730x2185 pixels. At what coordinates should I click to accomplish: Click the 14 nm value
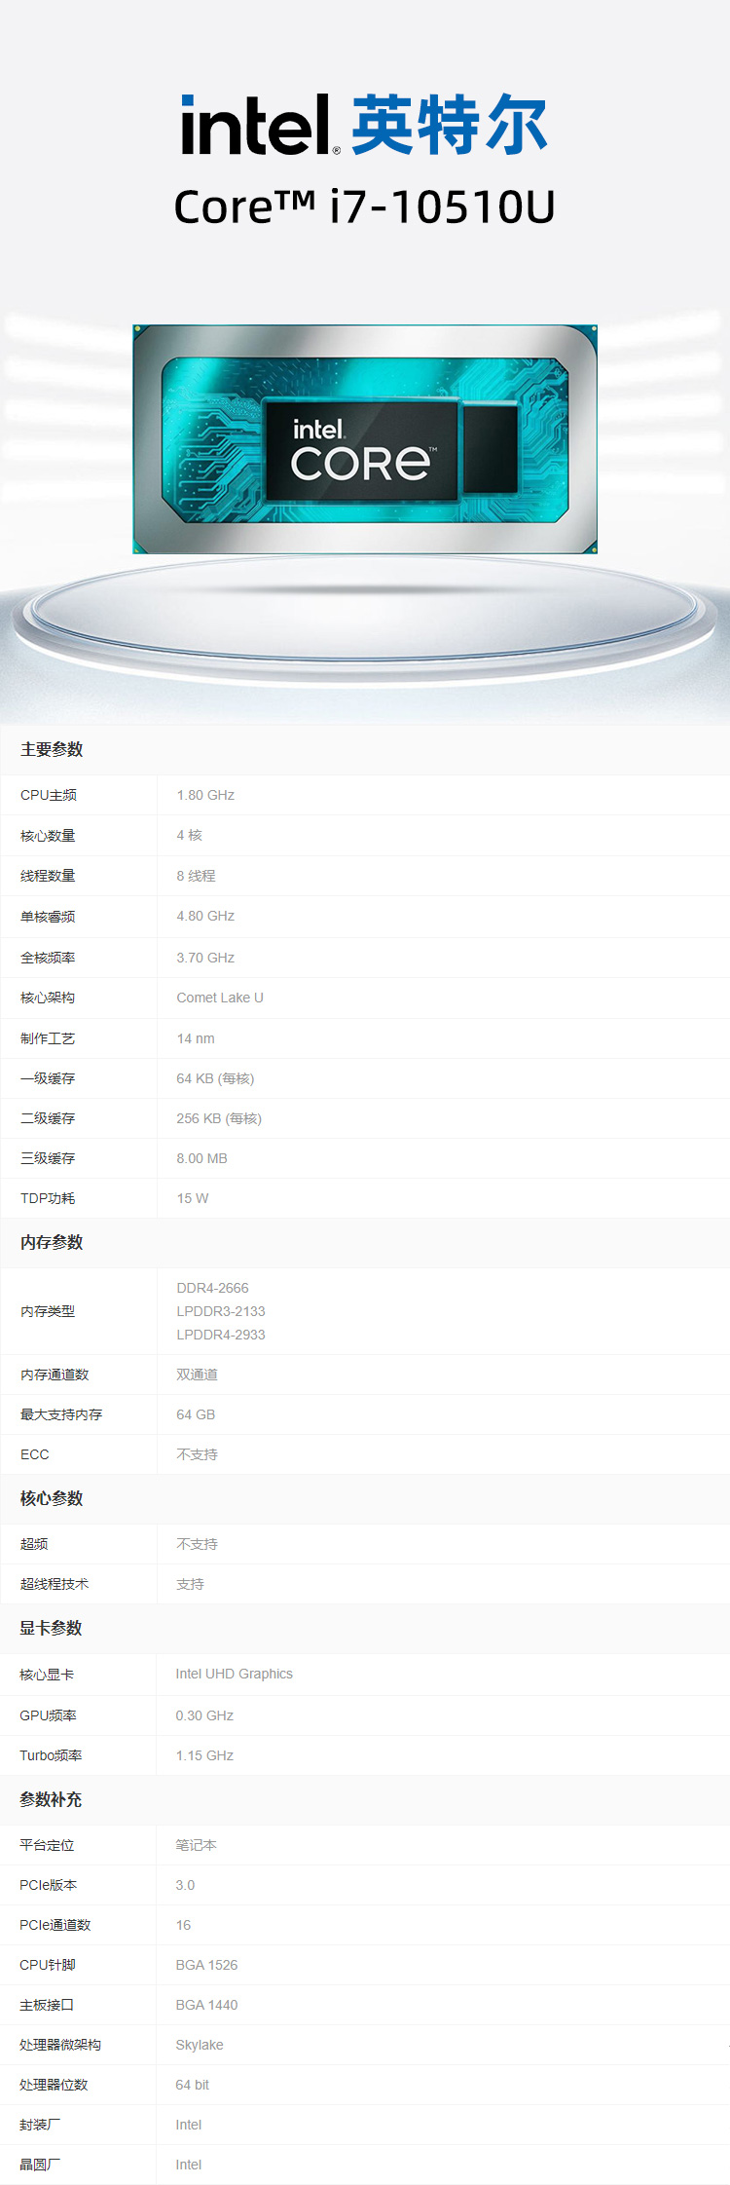coord(196,1038)
